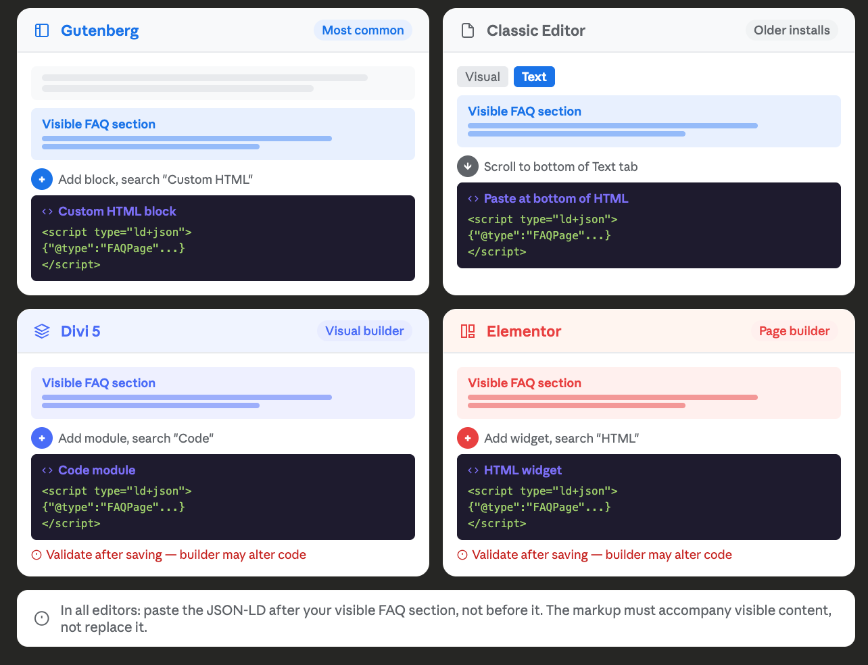Click Add module, search "Code" text
The image size is (868, 665).
click(136, 439)
